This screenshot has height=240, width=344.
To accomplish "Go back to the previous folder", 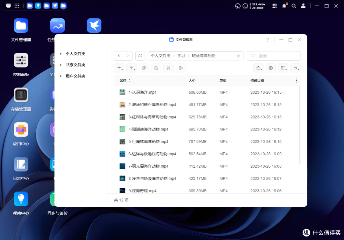I will point(119,56).
